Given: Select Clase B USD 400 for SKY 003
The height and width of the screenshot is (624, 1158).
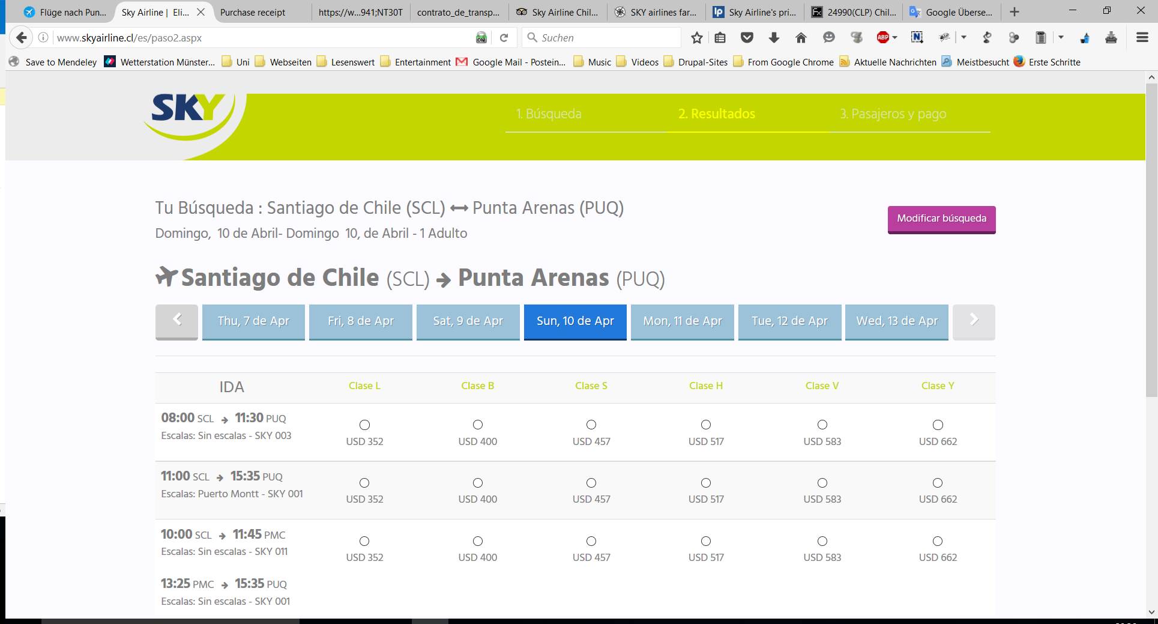Looking at the screenshot, I should [478, 425].
